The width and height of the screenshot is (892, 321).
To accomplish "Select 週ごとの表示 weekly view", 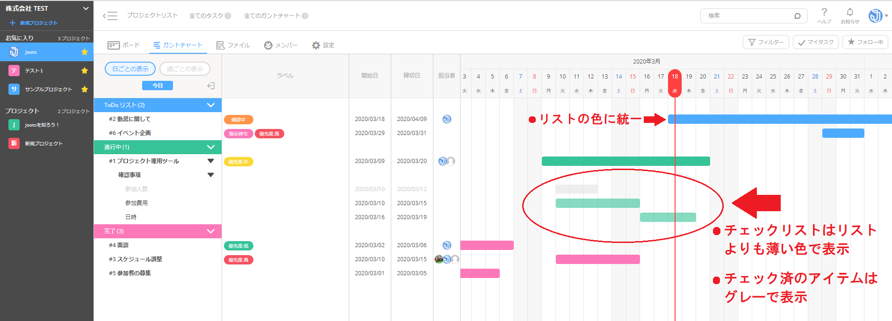I will click(x=185, y=69).
